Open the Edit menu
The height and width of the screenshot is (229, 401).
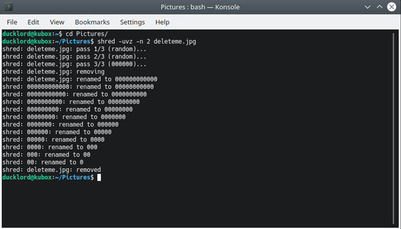33,22
